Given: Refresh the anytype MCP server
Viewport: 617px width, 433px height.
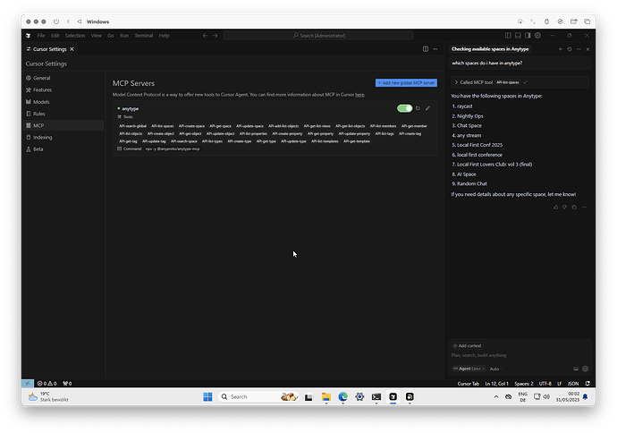Looking at the screenshot, I should click(x=418, y=108).
